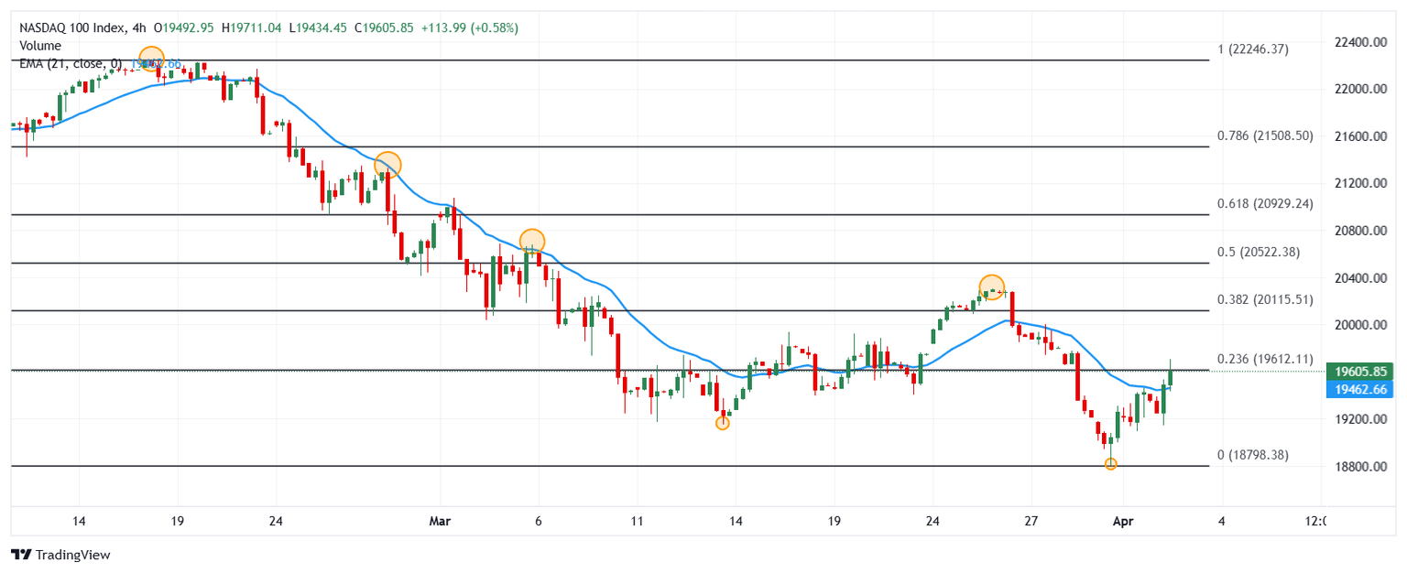Click the orange circle at the March 6 high
Screen dimensions: 1407x573
click(x=532, y=242)
